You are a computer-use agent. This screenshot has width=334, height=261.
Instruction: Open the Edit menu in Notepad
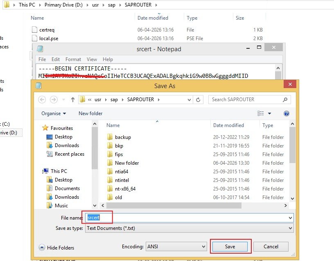click(55, 59)
